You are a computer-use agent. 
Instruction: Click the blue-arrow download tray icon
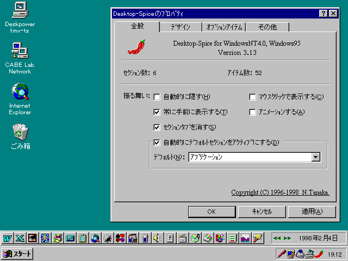point(300,254)
